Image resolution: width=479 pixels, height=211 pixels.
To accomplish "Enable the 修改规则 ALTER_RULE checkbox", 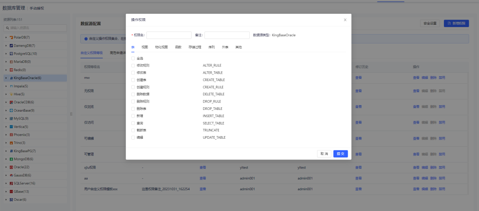I will (x=133, y=65).
